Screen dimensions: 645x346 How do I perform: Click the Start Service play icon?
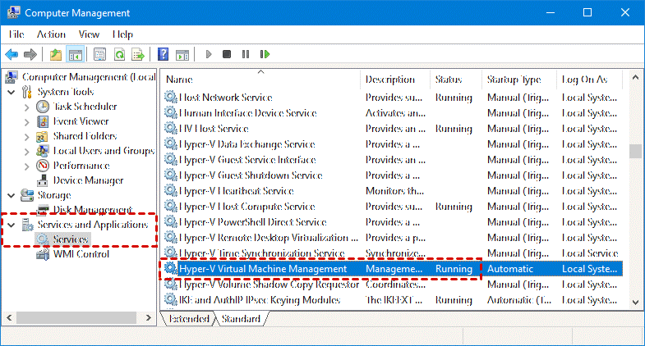(x=209, y=54)
